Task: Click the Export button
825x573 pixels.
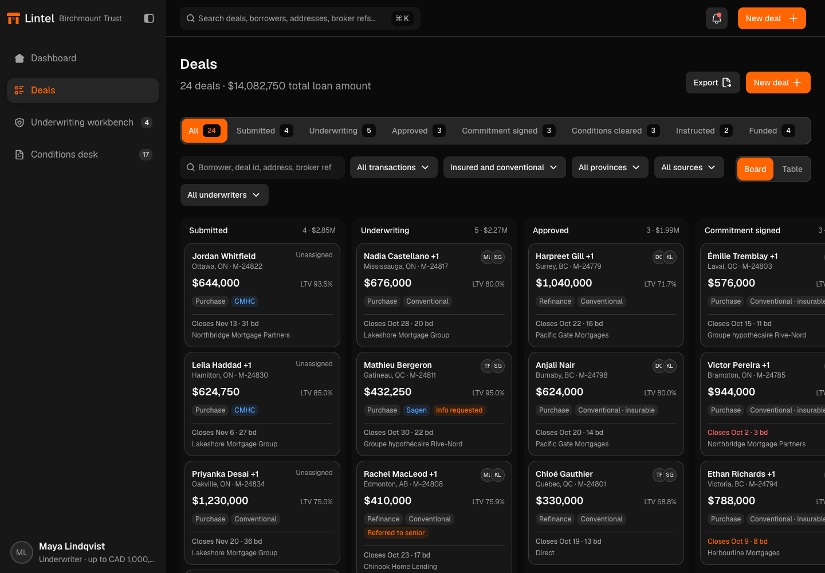Action: (713, 83)
